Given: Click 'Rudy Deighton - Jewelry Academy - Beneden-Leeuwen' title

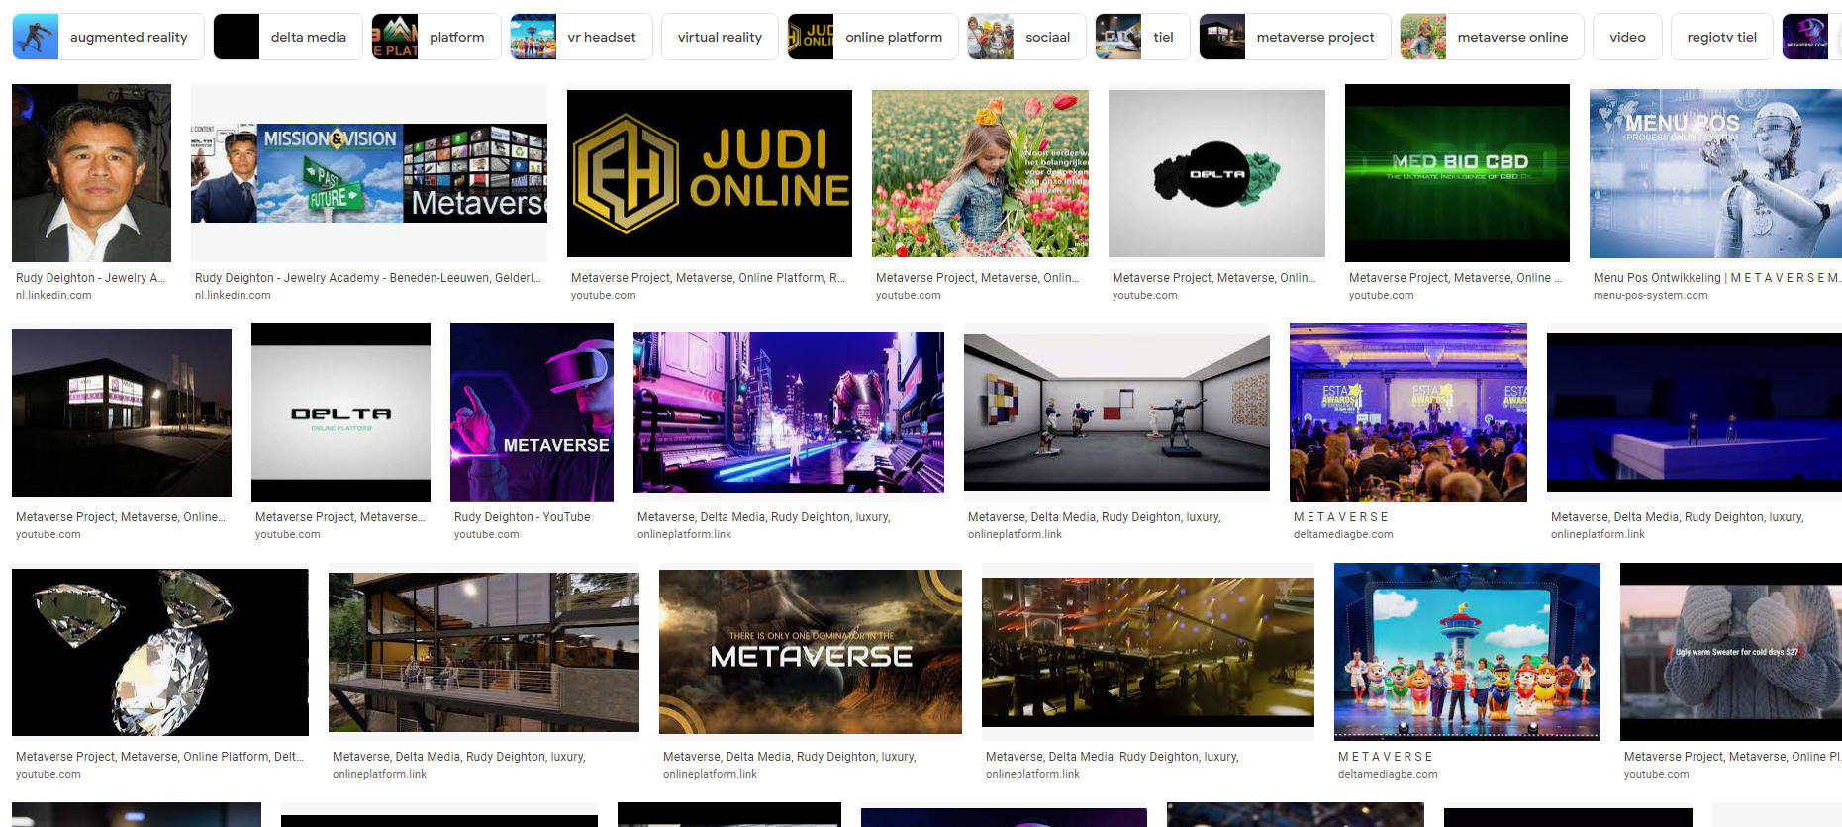Looking at the screenshot, I should [368, 278].
